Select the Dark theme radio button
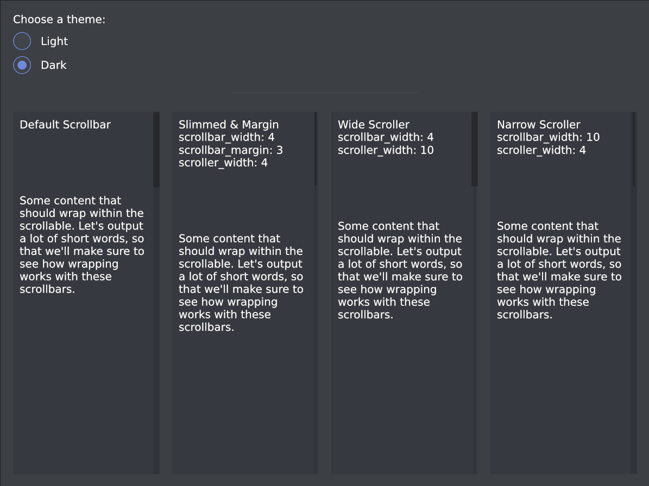 (22, 65)
